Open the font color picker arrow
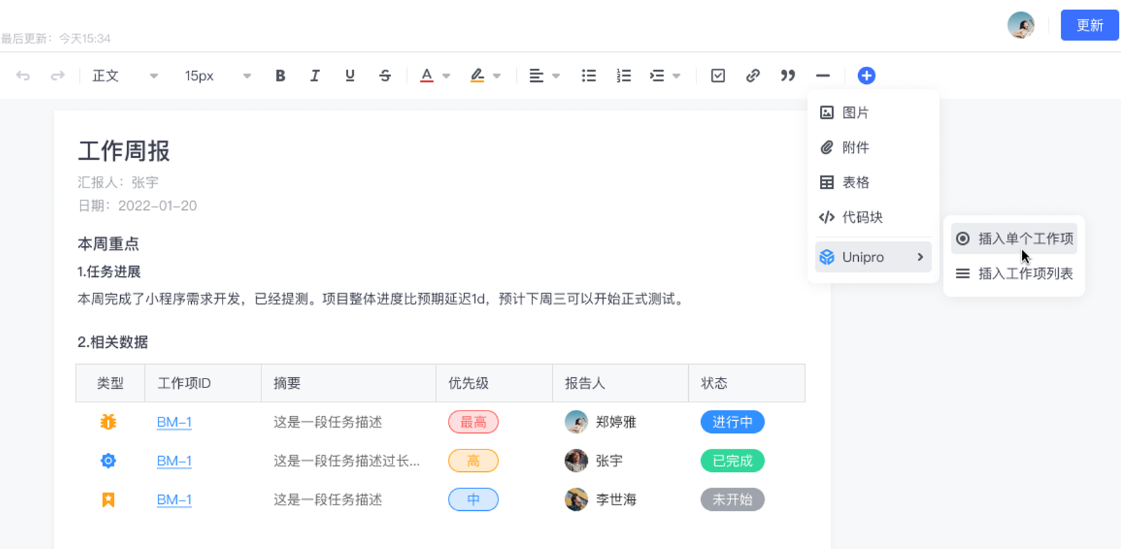Image resolution: width=1121 pixels, height=549 pixels. (446, 76)
